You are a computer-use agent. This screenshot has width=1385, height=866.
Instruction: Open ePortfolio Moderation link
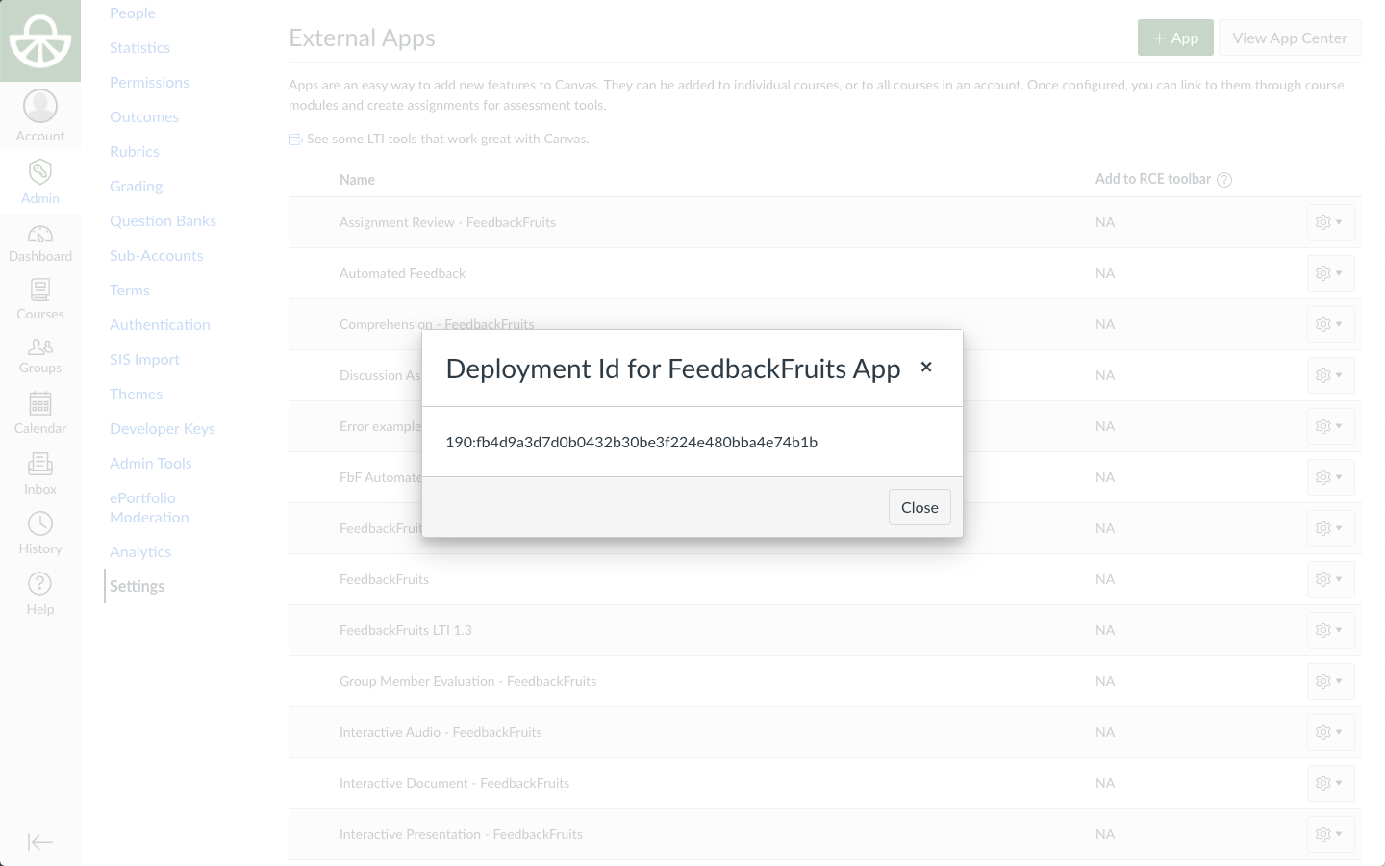[x=149, y=508]
